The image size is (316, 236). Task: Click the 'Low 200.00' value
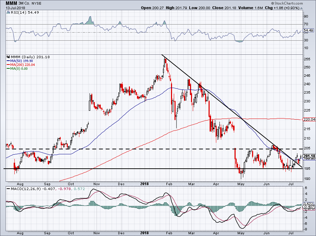199,8
